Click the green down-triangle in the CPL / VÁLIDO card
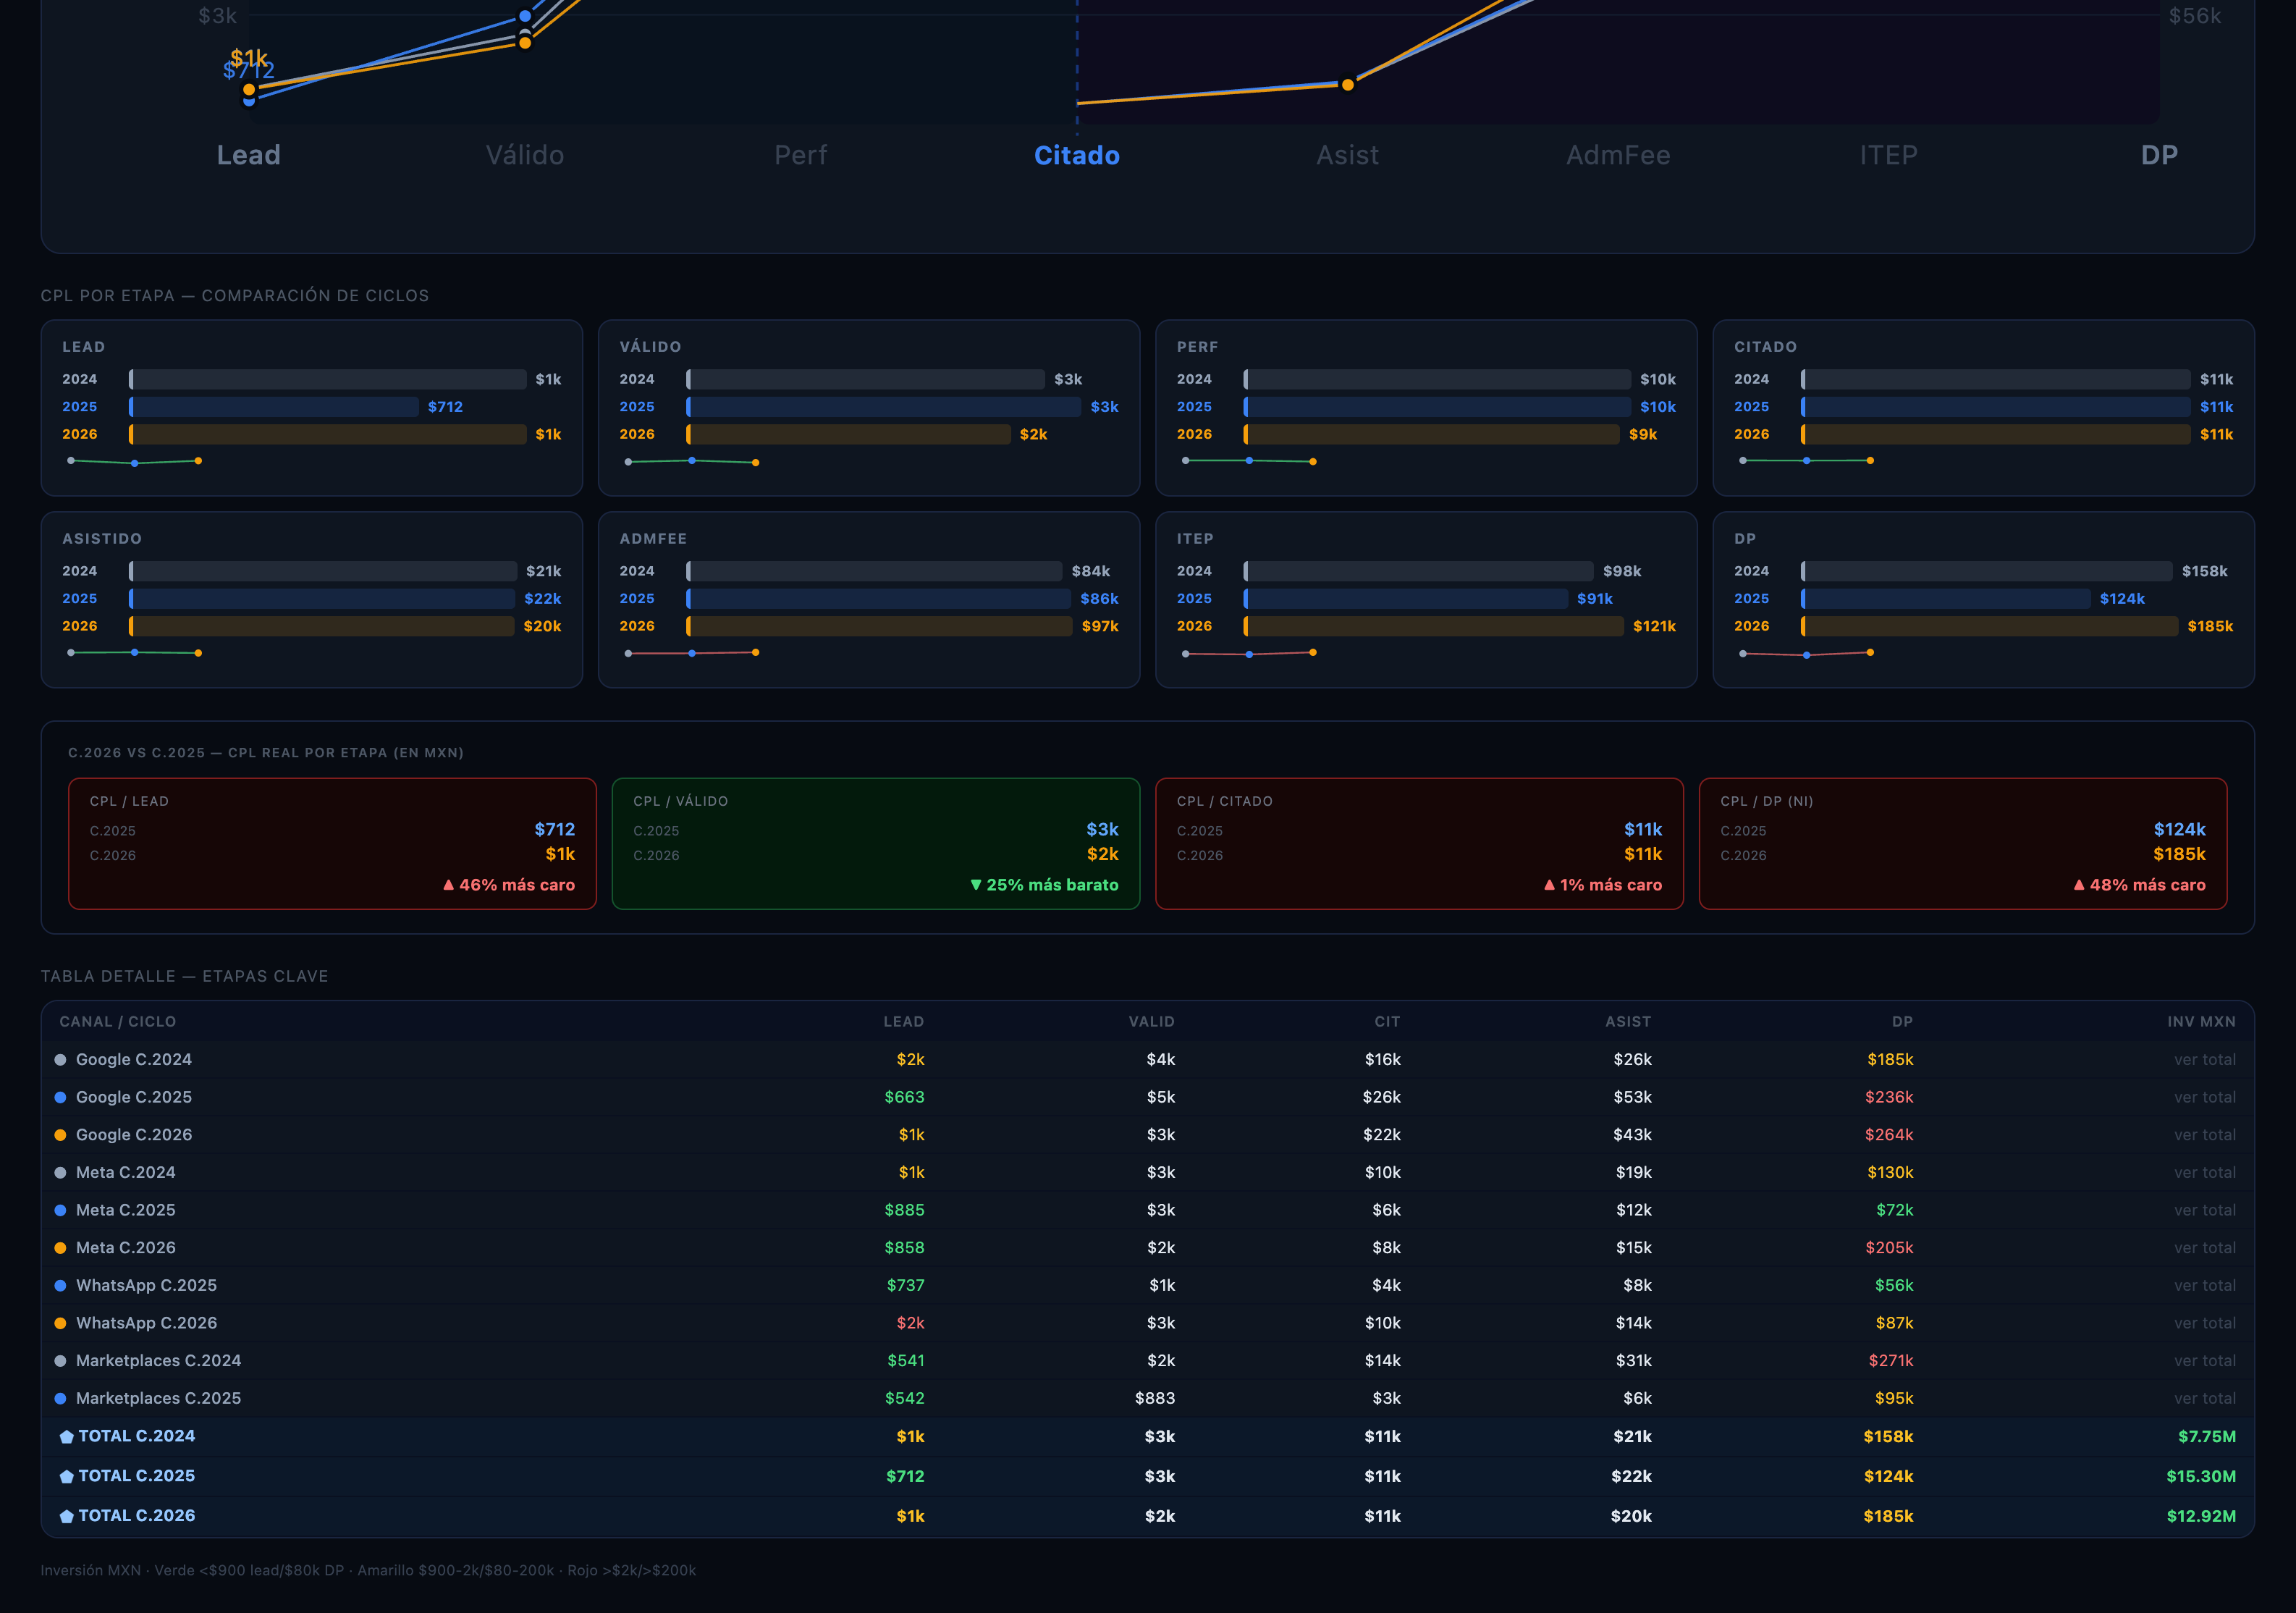This screenshot has width=2296, height=1613. tap(976, 885)
